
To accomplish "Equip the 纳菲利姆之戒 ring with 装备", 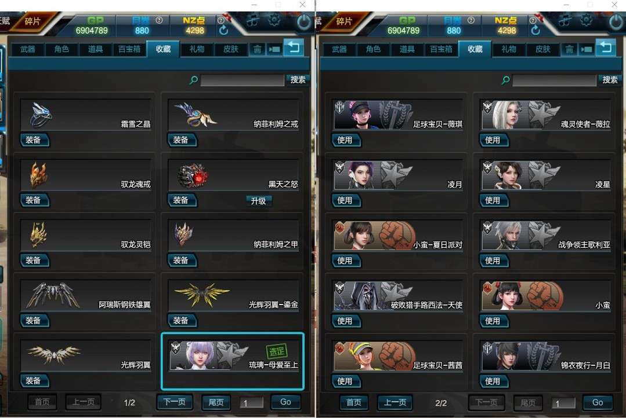I will coord(182,140).
